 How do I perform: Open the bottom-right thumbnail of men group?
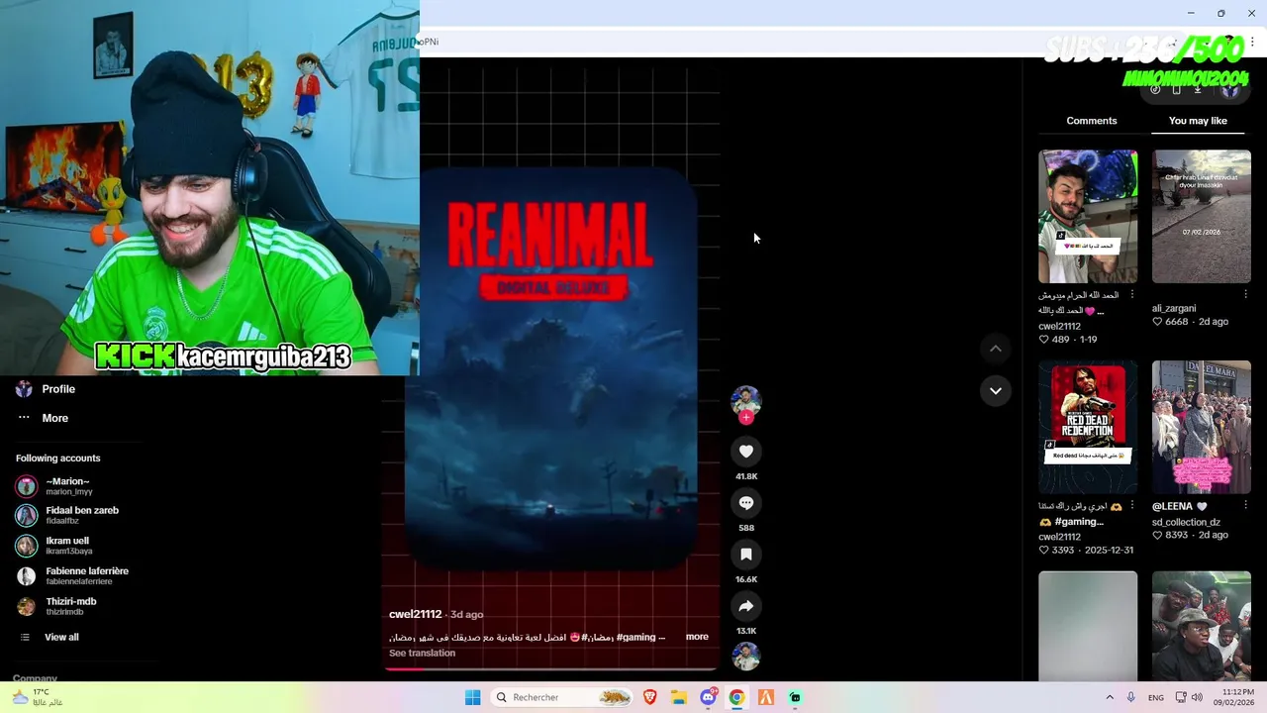click(x=1202, y=626)
